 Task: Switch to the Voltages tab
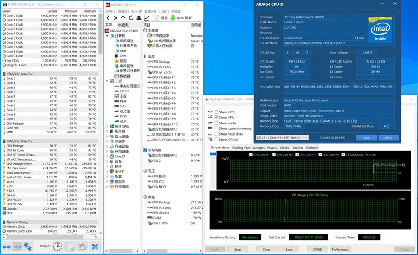tap(259, 148)
